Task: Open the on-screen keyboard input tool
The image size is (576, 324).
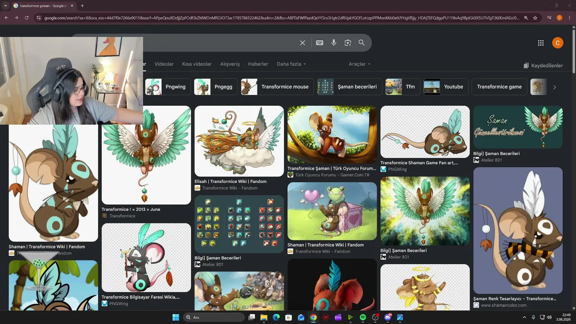Action: click(319, 43)
